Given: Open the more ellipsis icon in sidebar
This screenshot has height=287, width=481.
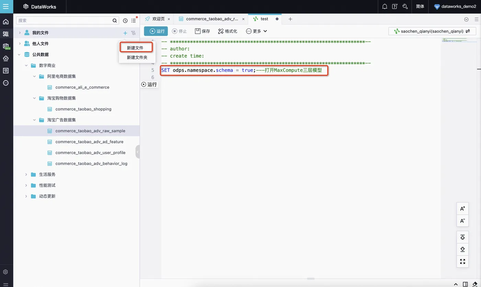Looking at the screenshot, I should 6,83.
